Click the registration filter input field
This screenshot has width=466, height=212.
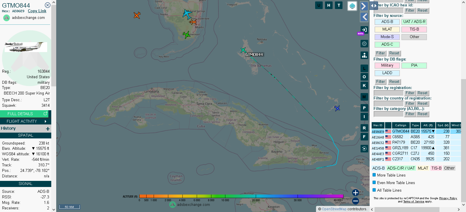coord(389,93)
